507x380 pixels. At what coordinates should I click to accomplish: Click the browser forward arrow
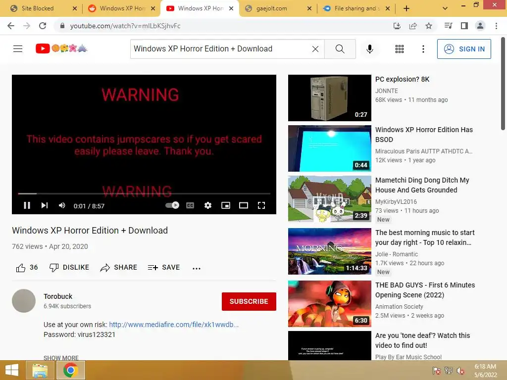click(x=27, y=26)
